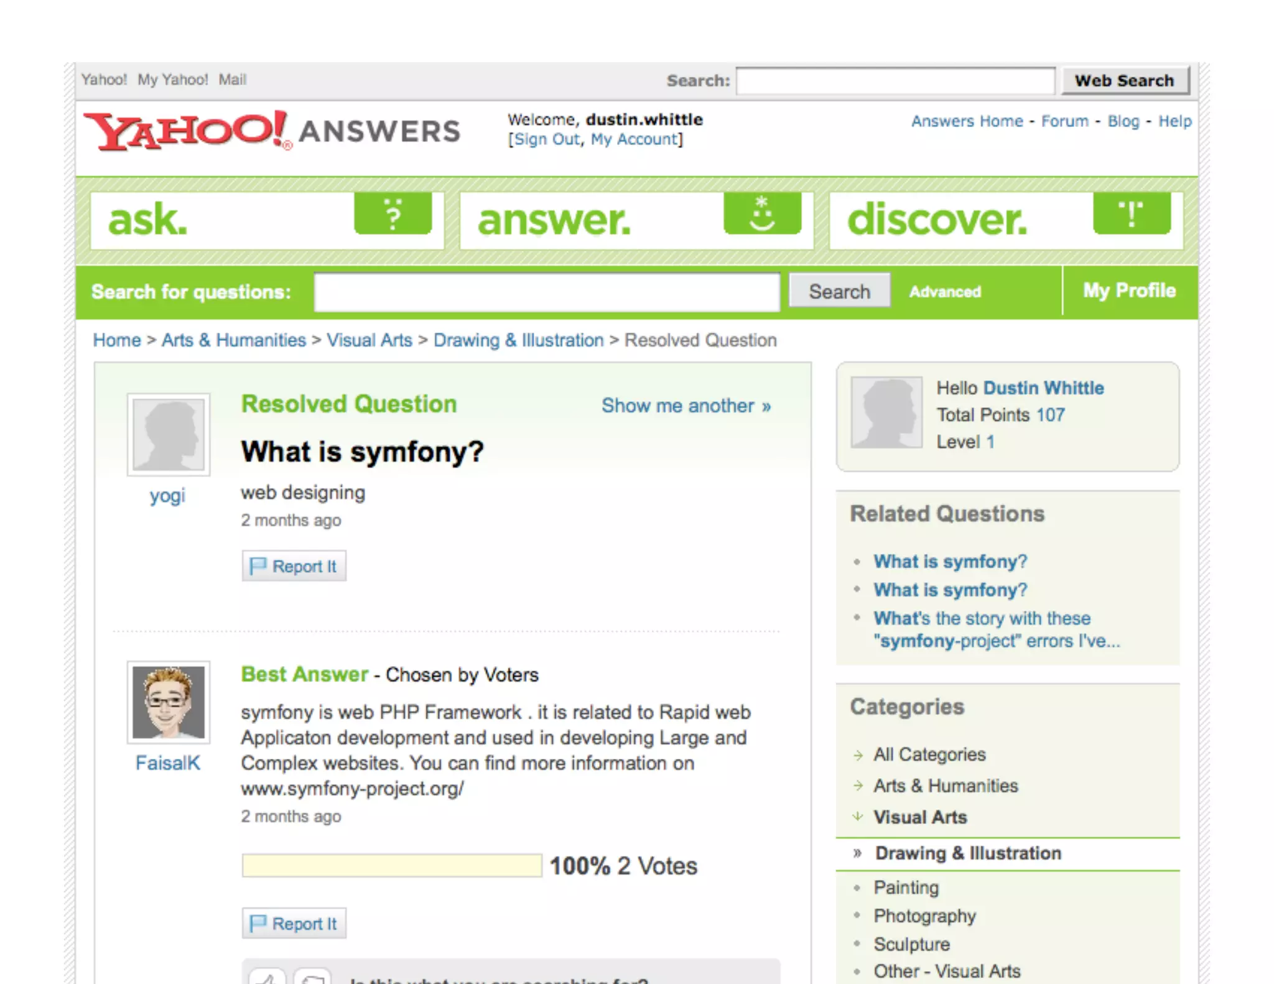Click yogi's gray avatar picture
The image size is (1274, 984).
169,434
